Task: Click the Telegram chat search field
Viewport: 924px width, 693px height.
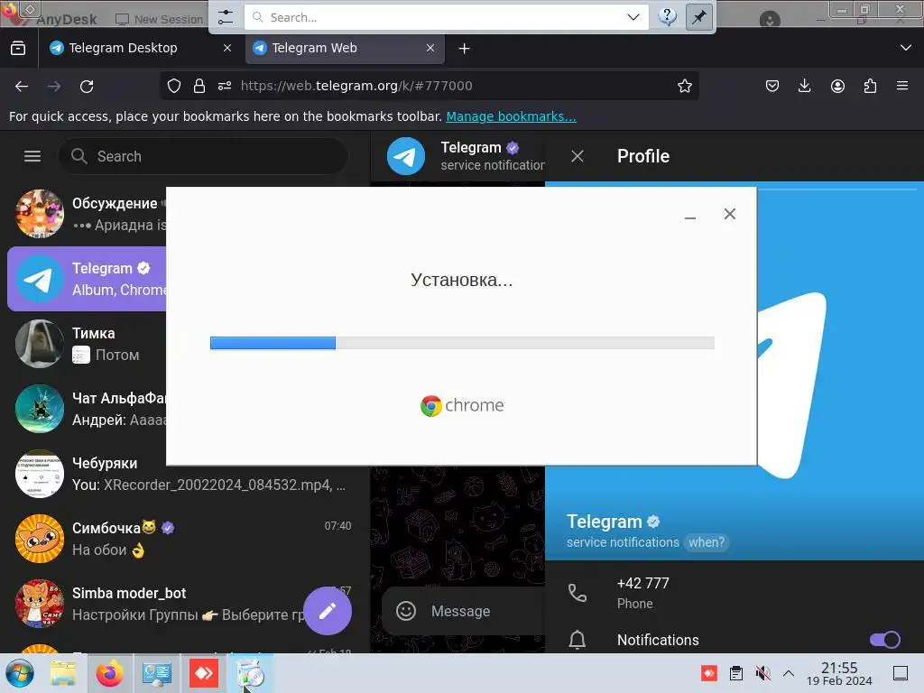Action: (x=203, y=156)
